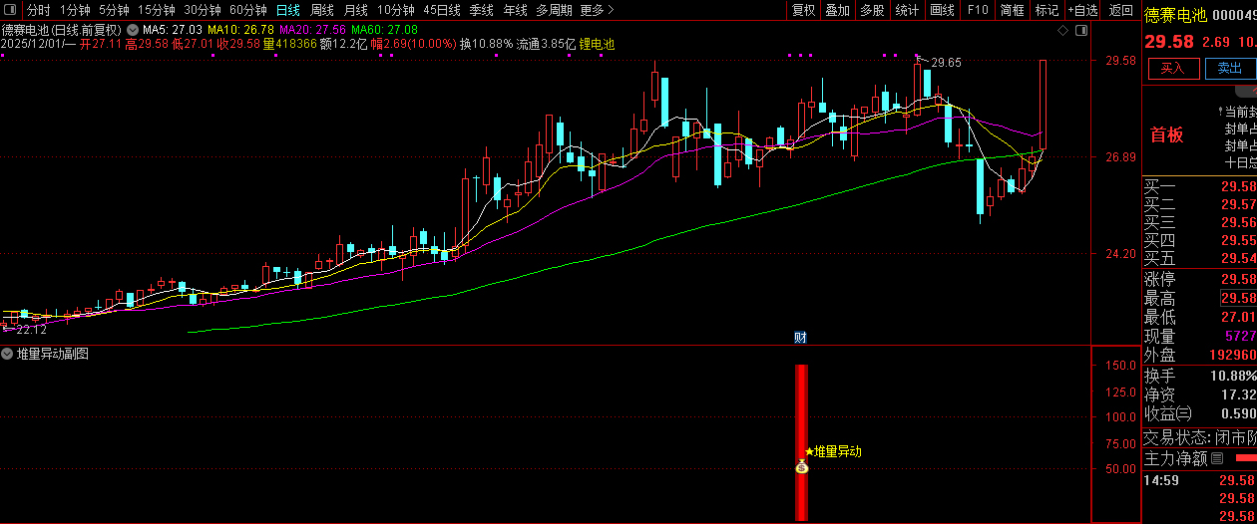Click the 收益(三) earnings row
1257x524 pixels.
[1199, 413]
